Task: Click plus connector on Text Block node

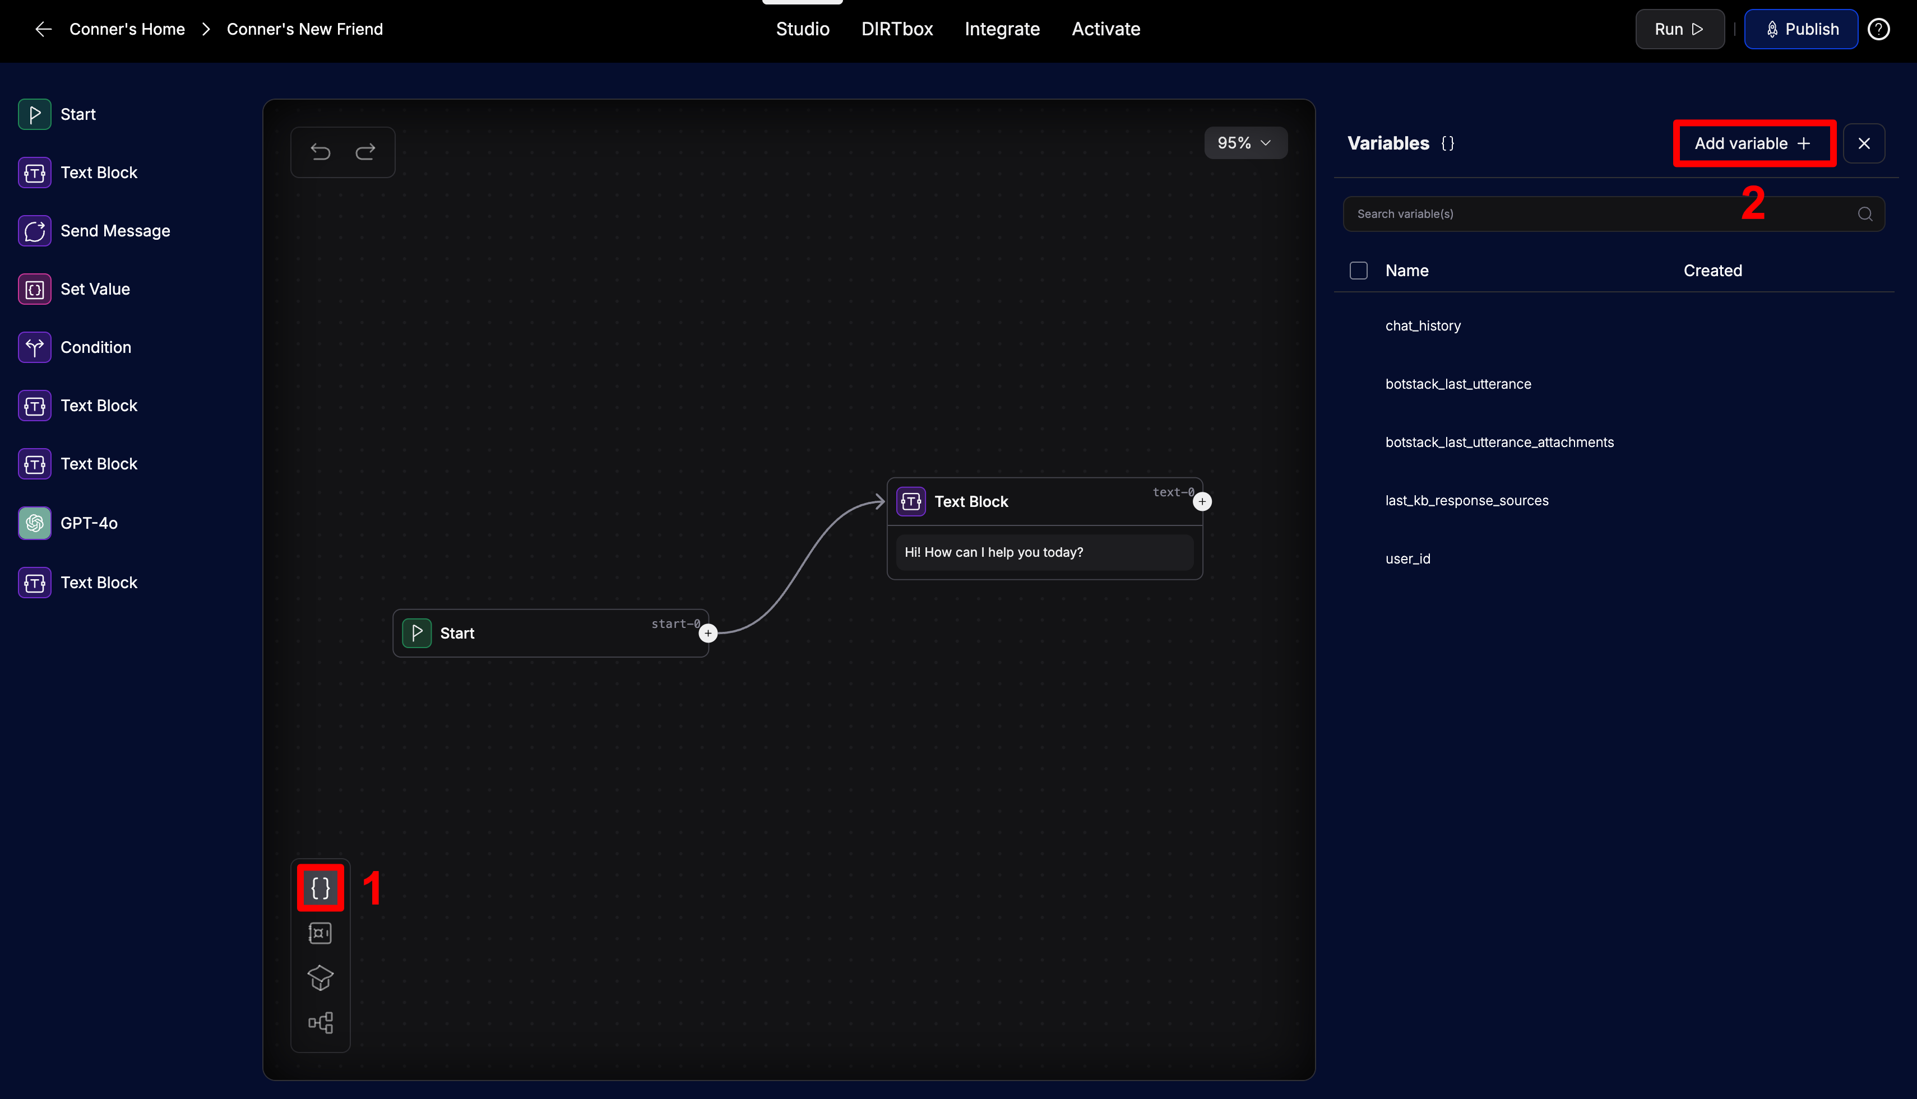Action: click(x=1202, y=501)
